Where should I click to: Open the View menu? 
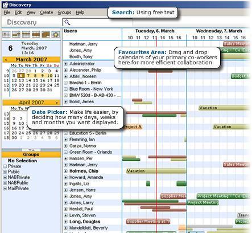coord(31,13)
